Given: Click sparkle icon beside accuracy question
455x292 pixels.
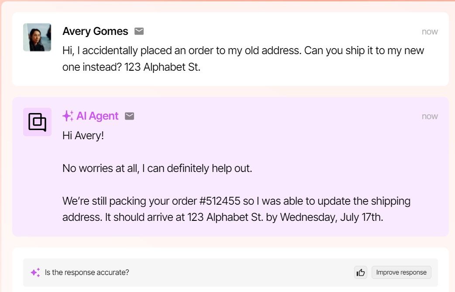Looking at the screenshot, I should [35, 272].
